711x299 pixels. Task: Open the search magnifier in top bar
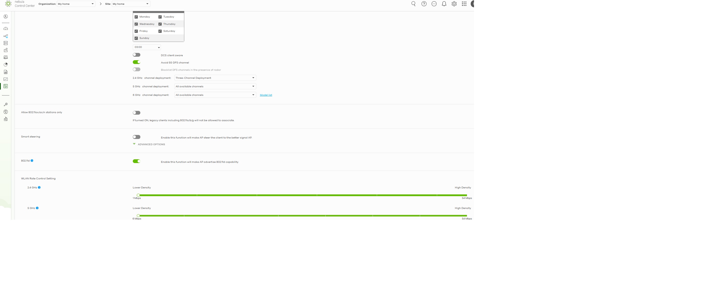click(413, 4)
